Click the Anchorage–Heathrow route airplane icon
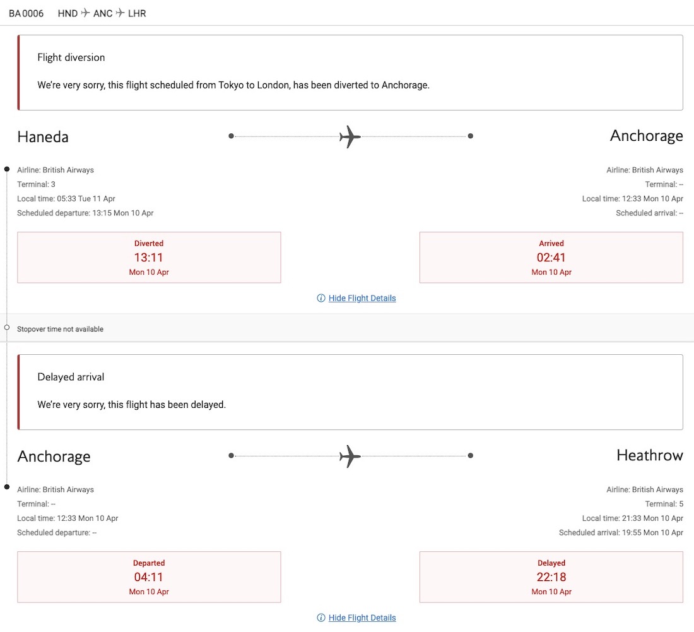The width and height of the screenshot is (694, 632). point(350,456)
